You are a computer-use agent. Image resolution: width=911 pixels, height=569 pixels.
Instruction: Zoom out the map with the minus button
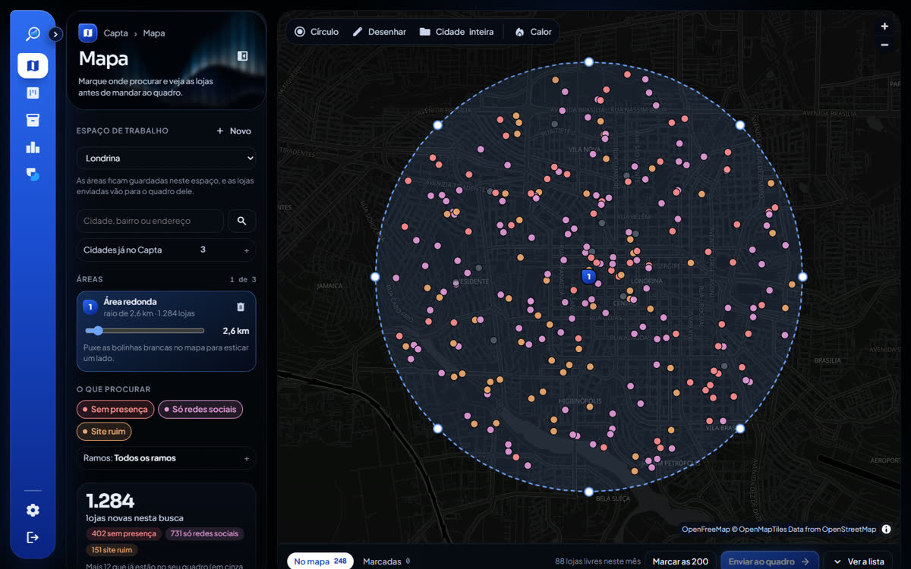[884, 45]
